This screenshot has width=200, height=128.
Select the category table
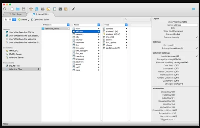(86, 34)
